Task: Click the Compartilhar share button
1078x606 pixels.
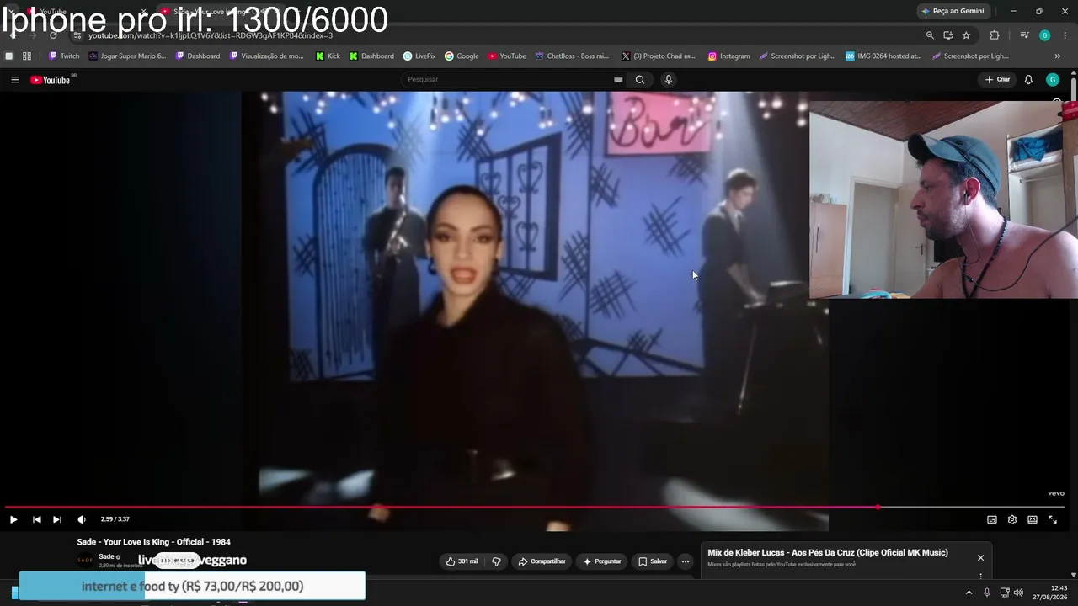Action: [x=542, y=561]
